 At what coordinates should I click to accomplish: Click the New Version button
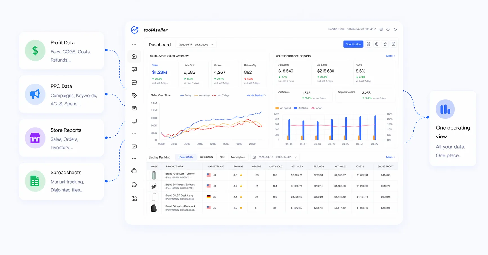353,44
